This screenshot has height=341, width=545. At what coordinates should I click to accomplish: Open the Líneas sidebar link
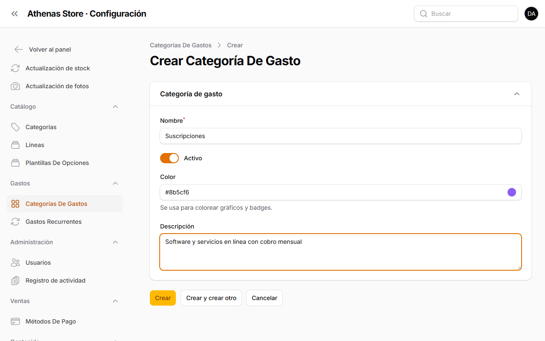[65, 145]
